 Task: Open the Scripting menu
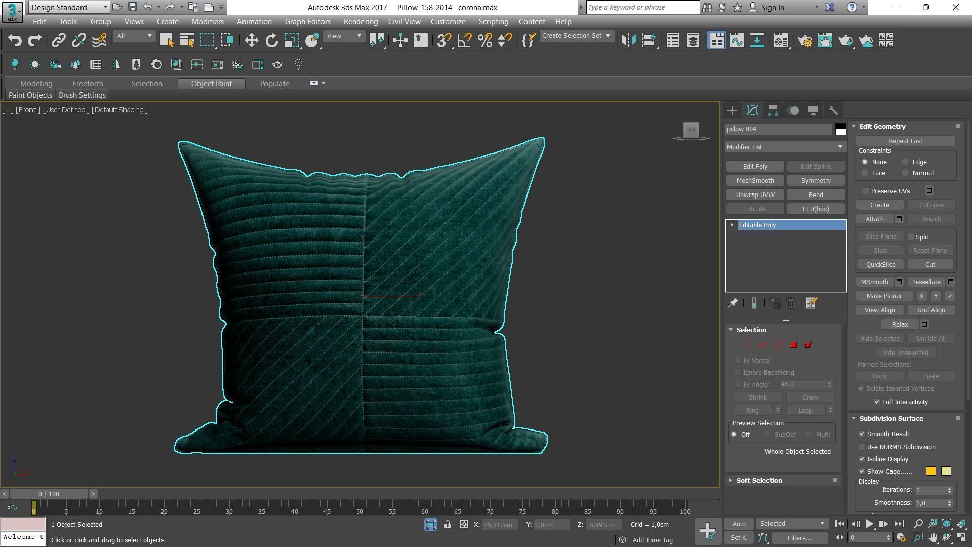[493, 22]
